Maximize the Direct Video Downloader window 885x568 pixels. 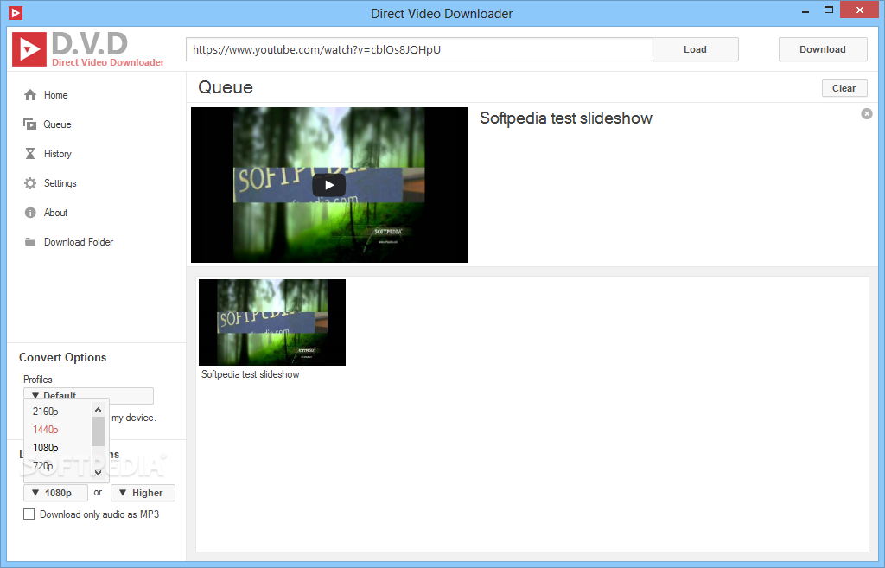(829, 10)
